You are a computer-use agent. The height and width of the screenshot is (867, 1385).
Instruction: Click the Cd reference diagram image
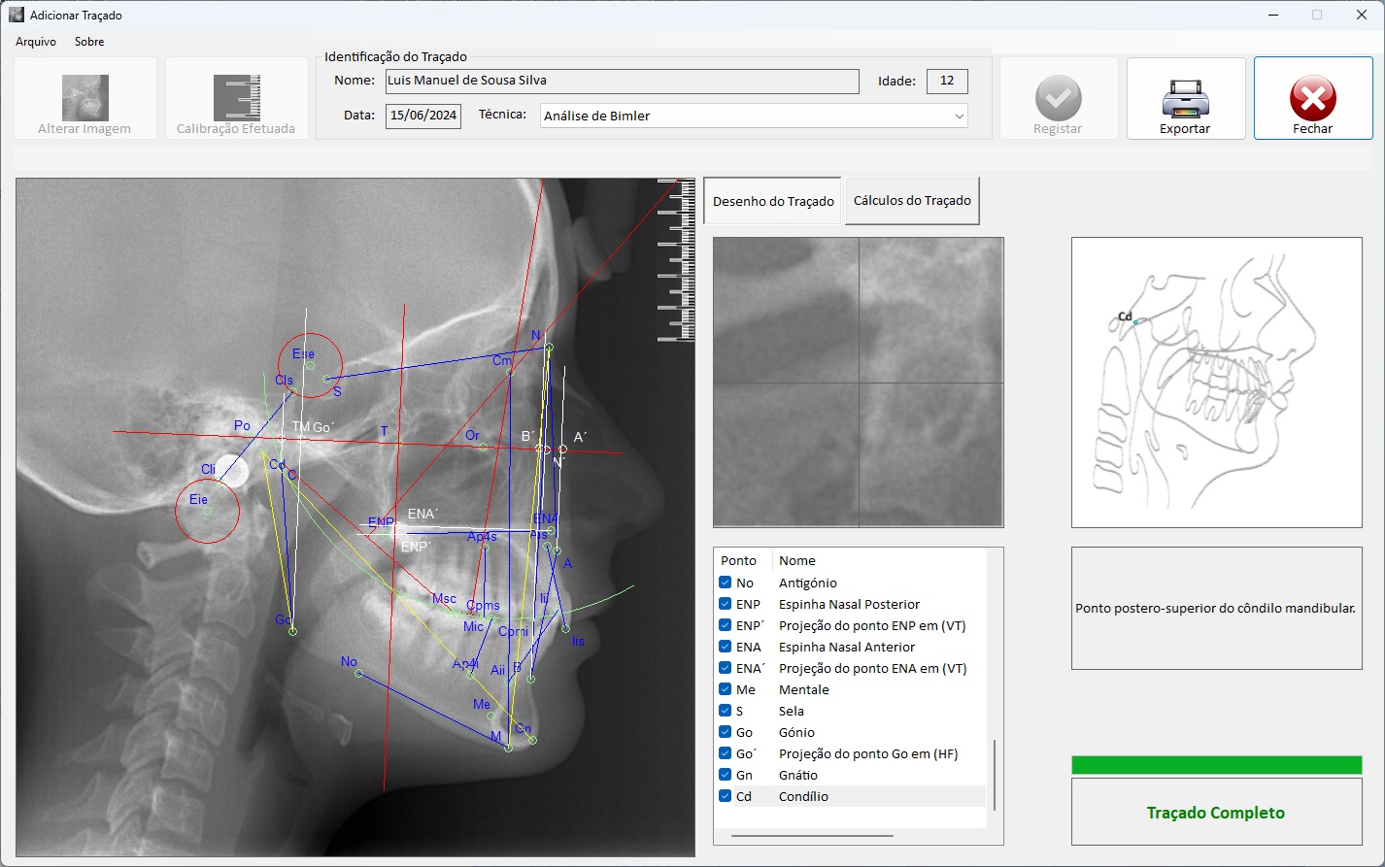[x=1216, y=383]
